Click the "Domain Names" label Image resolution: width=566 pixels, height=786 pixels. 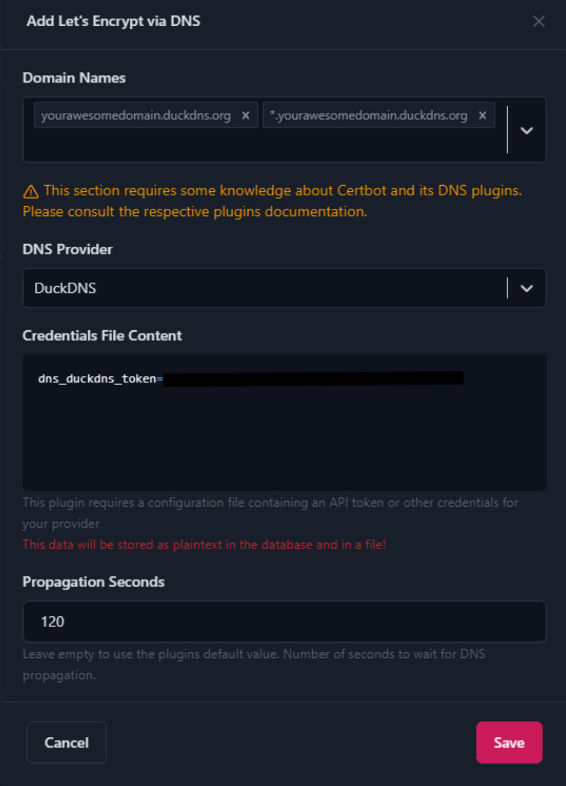[x=74, y=78]
